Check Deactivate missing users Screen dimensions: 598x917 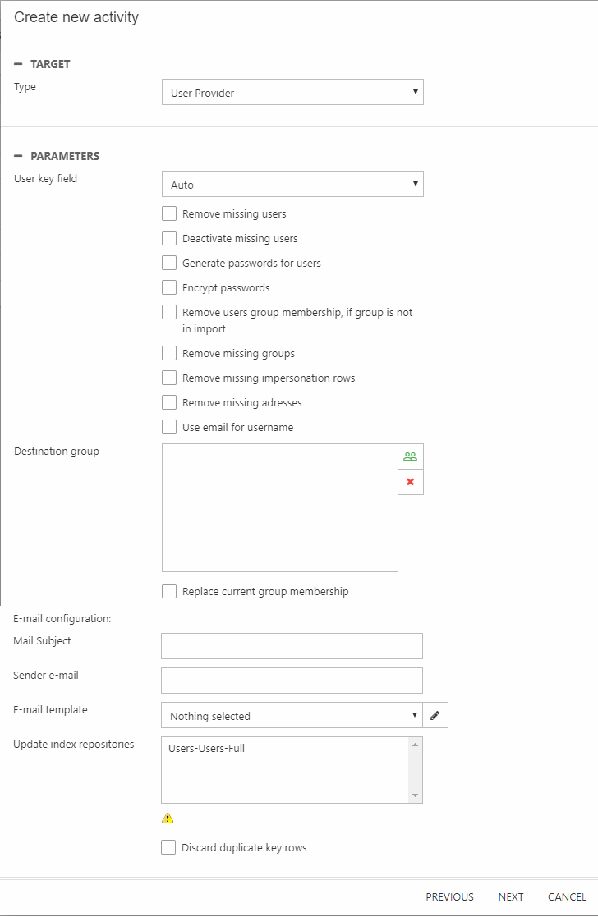click(x=169, y=238)
